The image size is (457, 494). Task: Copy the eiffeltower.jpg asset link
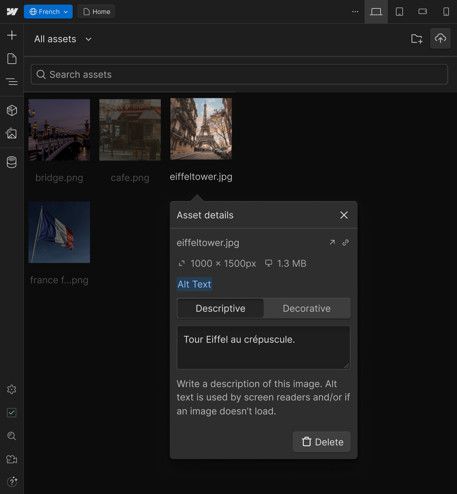coord(345,242)
